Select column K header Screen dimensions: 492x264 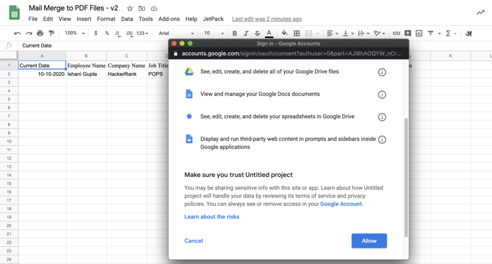(451, 56)
